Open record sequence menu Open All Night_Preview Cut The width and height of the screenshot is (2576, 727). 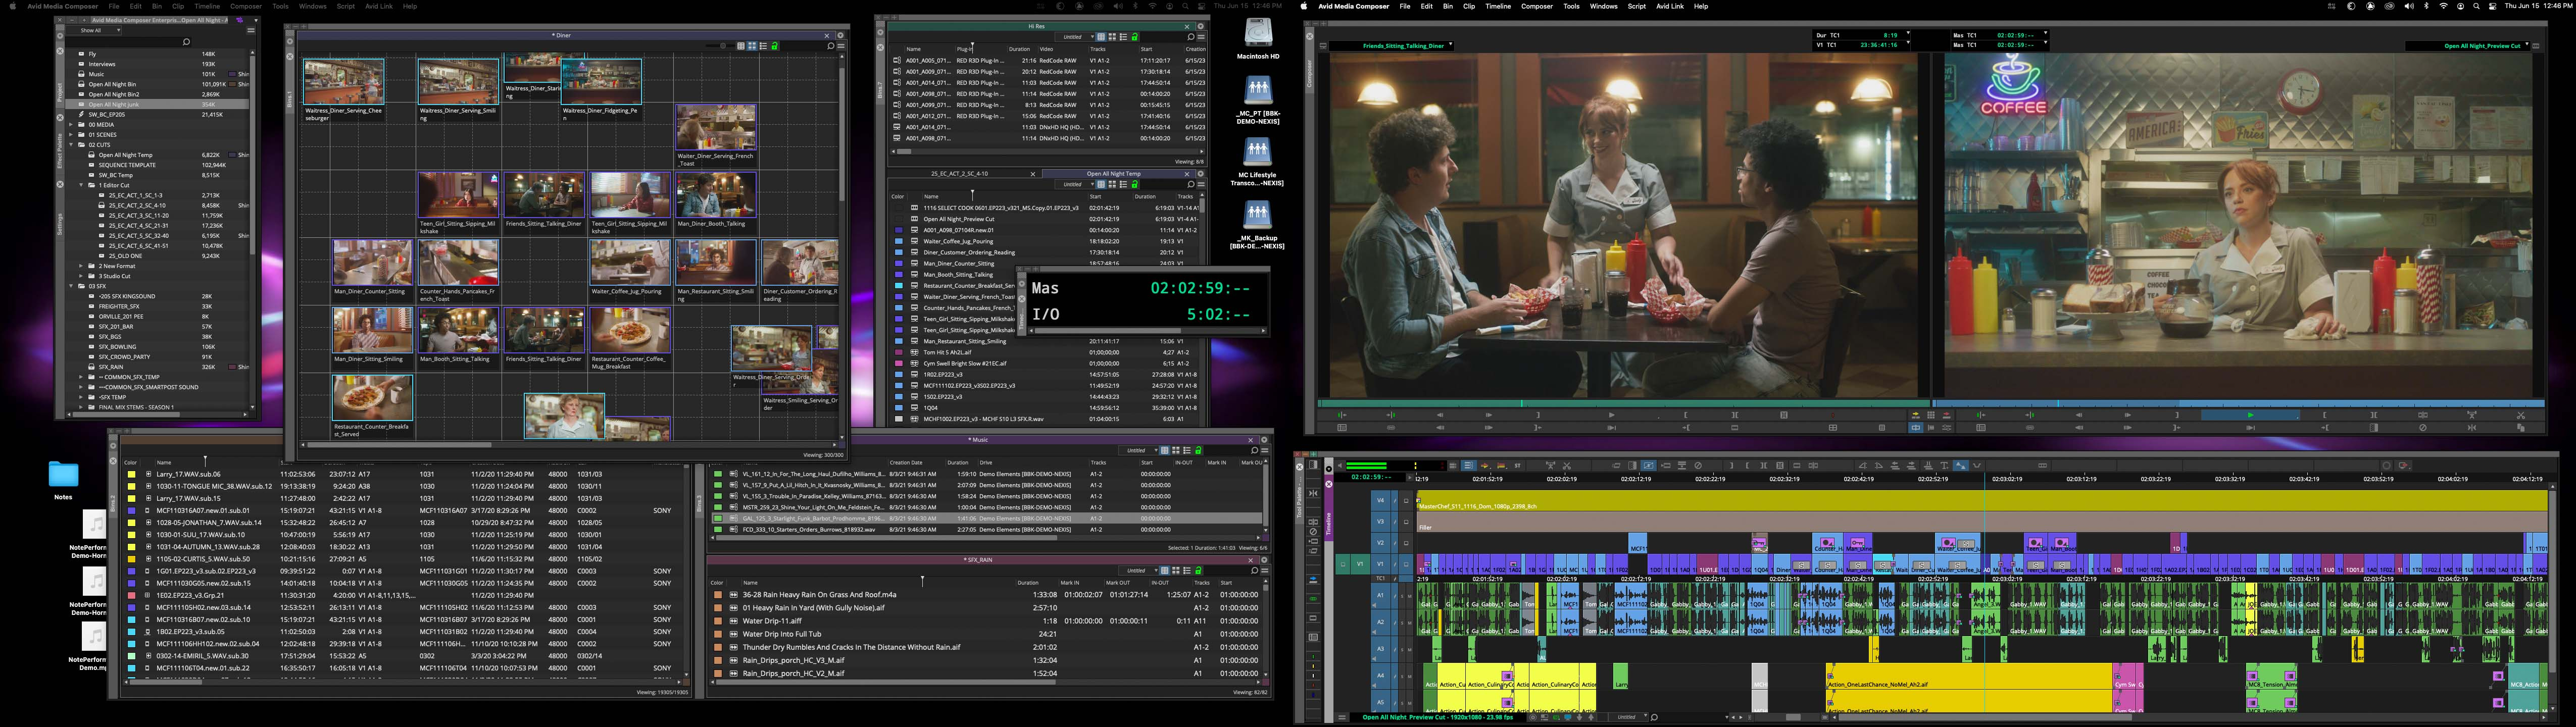click(x=2468, y=46)
